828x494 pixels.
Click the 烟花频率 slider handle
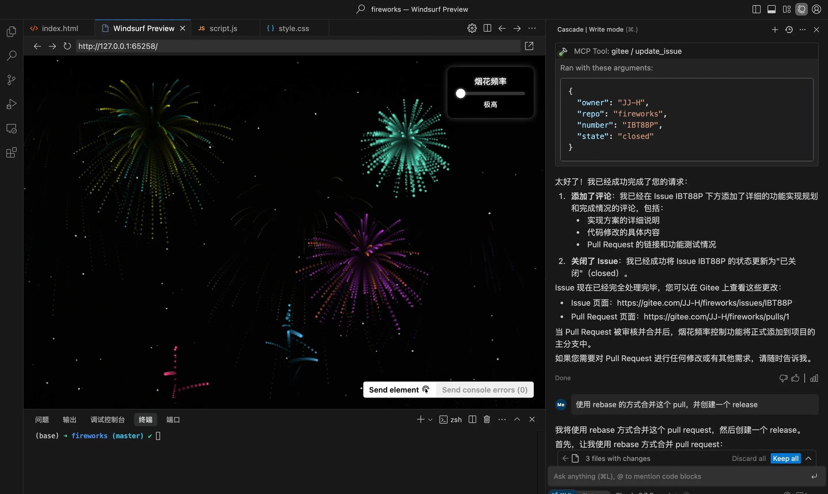click(460, 93)
